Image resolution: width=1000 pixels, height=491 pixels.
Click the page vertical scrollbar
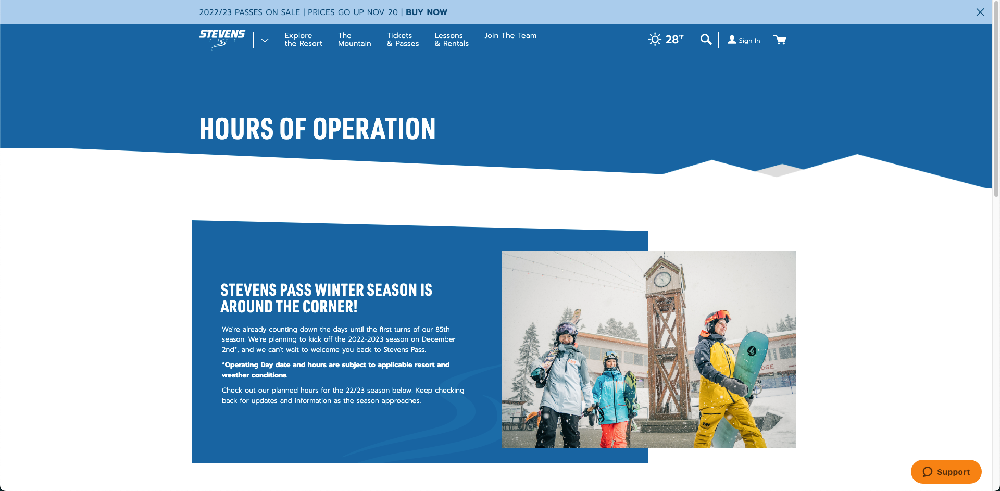pyautogui.click(x=996, y=99)
